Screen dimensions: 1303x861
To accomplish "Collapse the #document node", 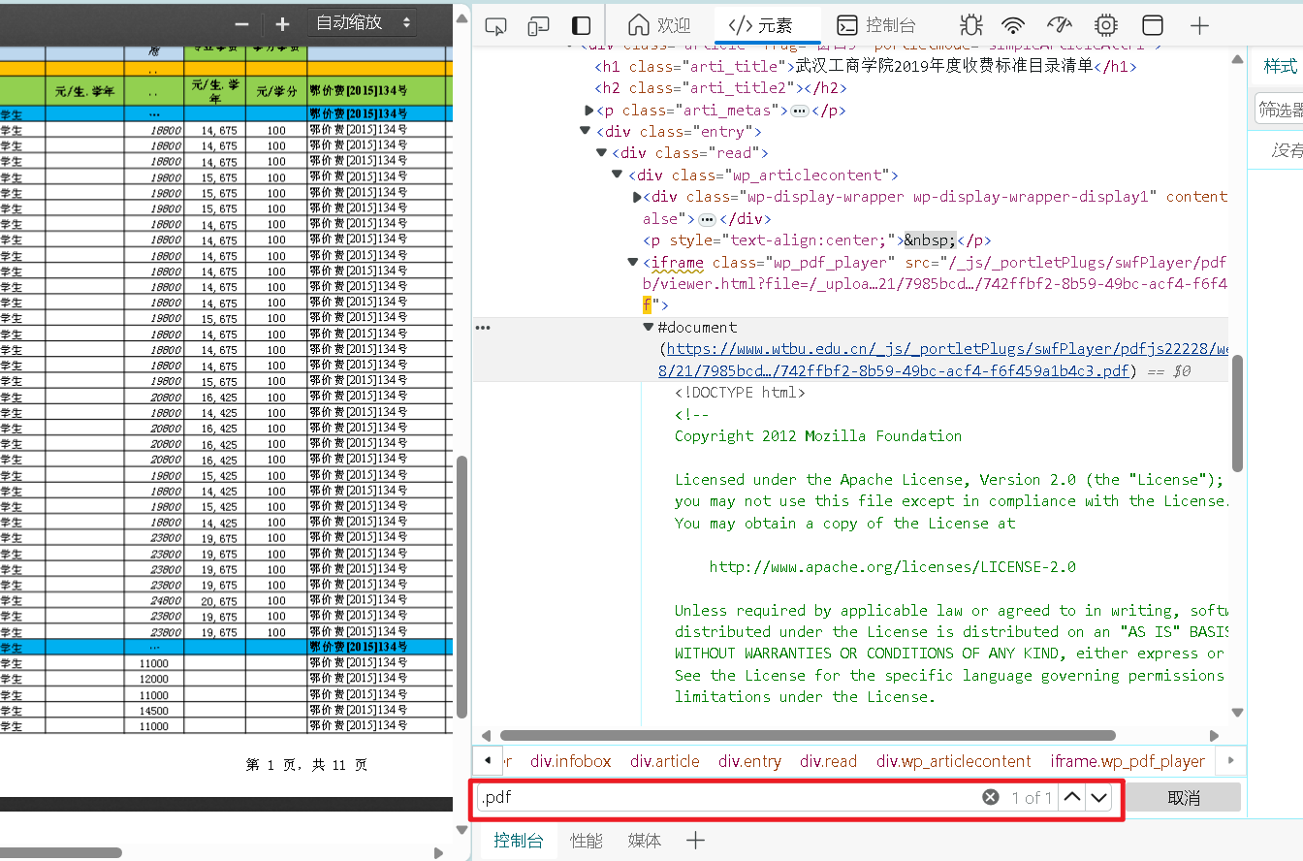I will click(648, 328).
